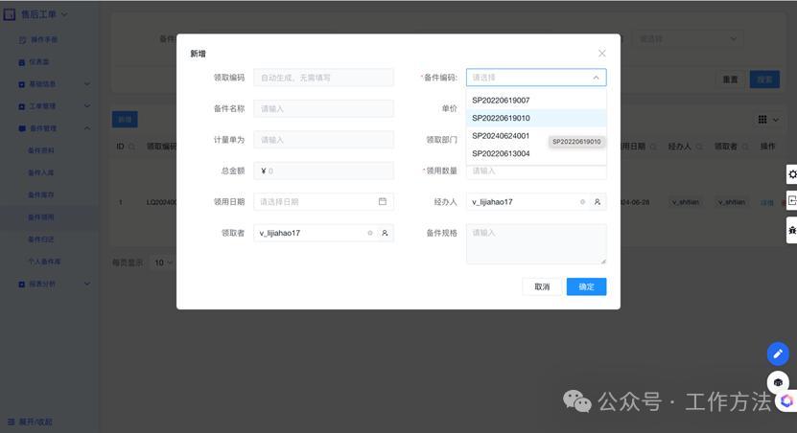Open calendar icon in 领用日期 field

pyautogui.click(x=382, y=202)
